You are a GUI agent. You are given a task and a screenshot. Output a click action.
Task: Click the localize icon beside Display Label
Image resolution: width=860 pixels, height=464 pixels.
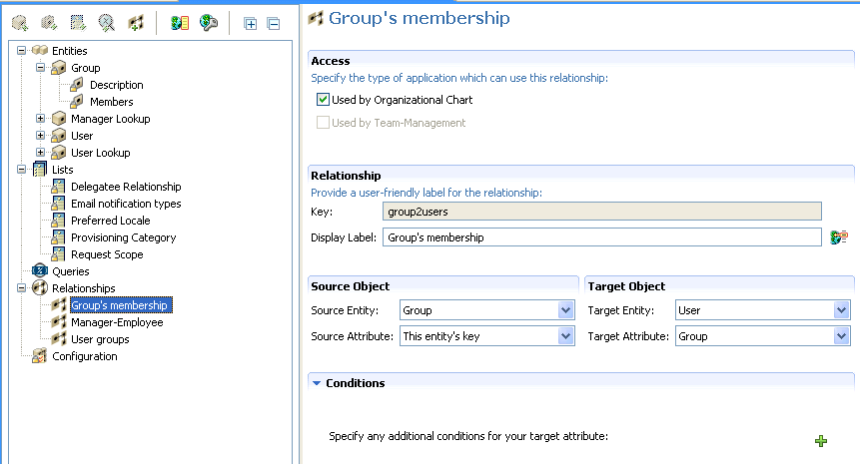pyautogui.click(x=839, y=236)
